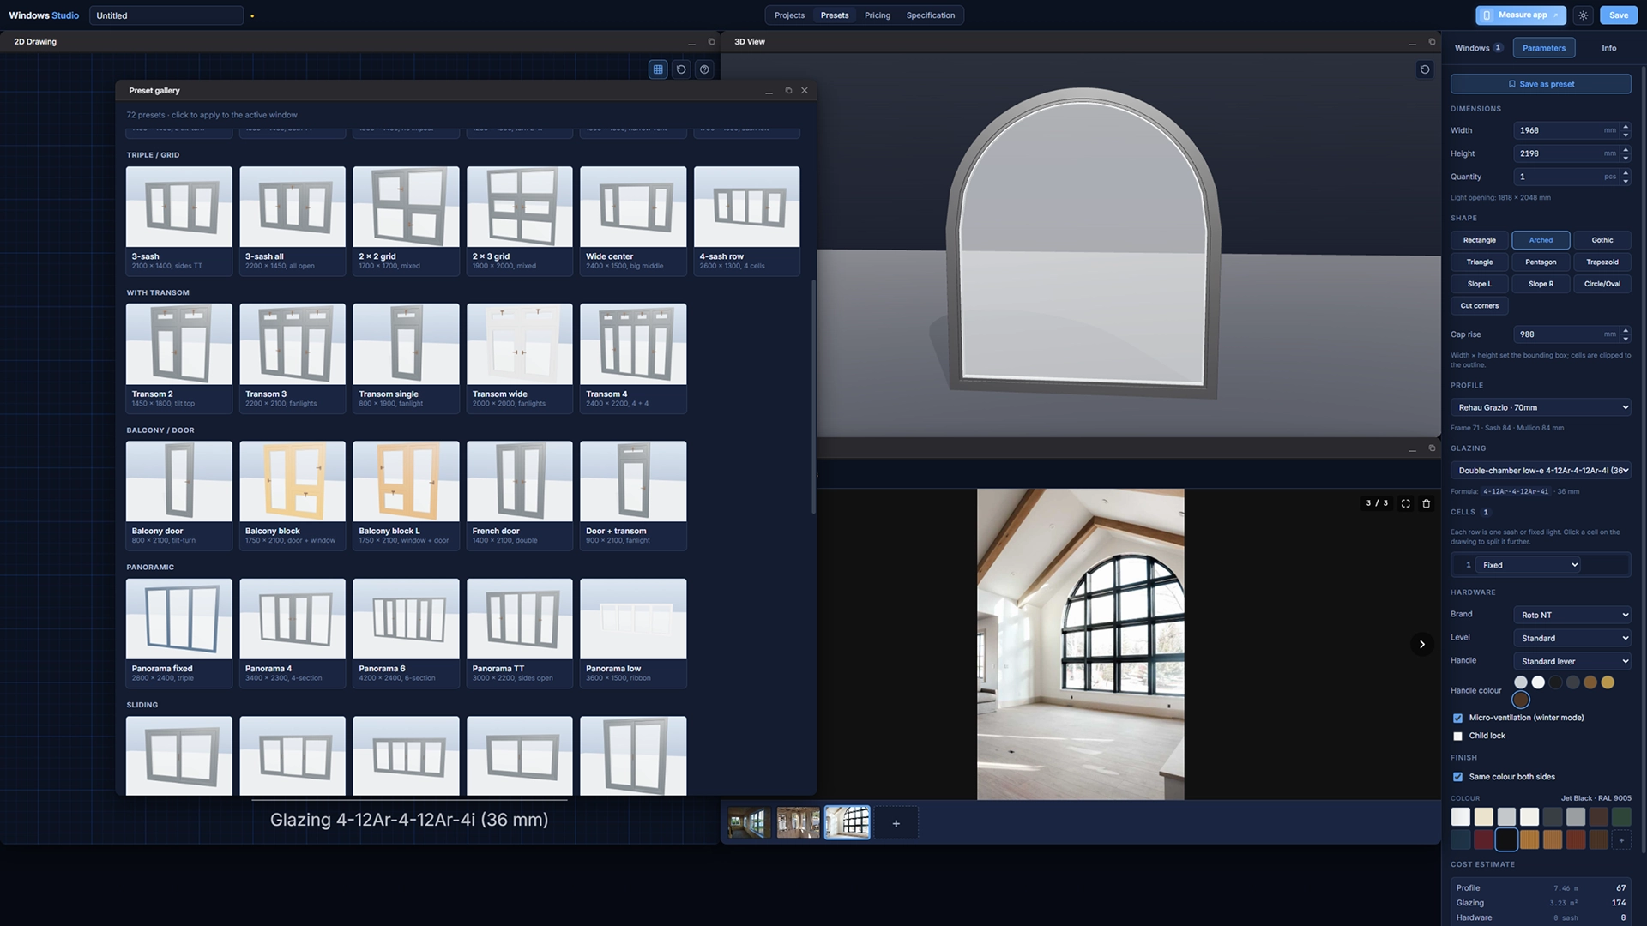Image resolution: width=1647 pixels, height=926 pixels.
Task: Pop out the photo panel below 3D View
Action: 1432,448
